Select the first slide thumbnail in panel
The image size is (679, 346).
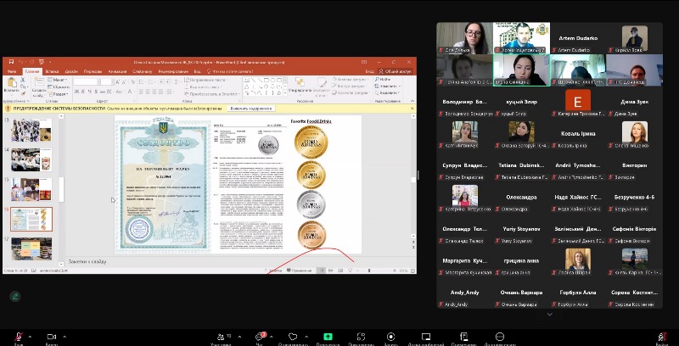click(31, 130)
